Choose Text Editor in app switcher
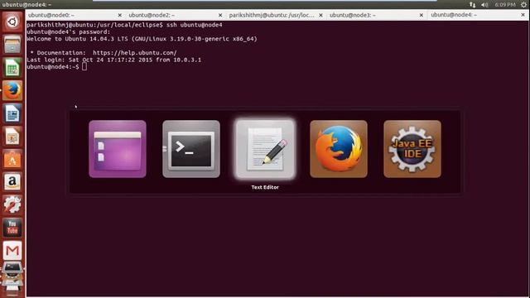This screenshot has width=530, height=298. coord(265,149)
